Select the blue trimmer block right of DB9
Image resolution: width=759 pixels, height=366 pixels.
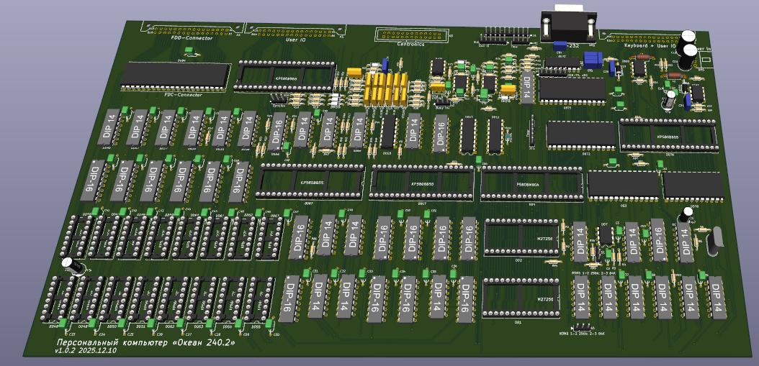[592, 59]
